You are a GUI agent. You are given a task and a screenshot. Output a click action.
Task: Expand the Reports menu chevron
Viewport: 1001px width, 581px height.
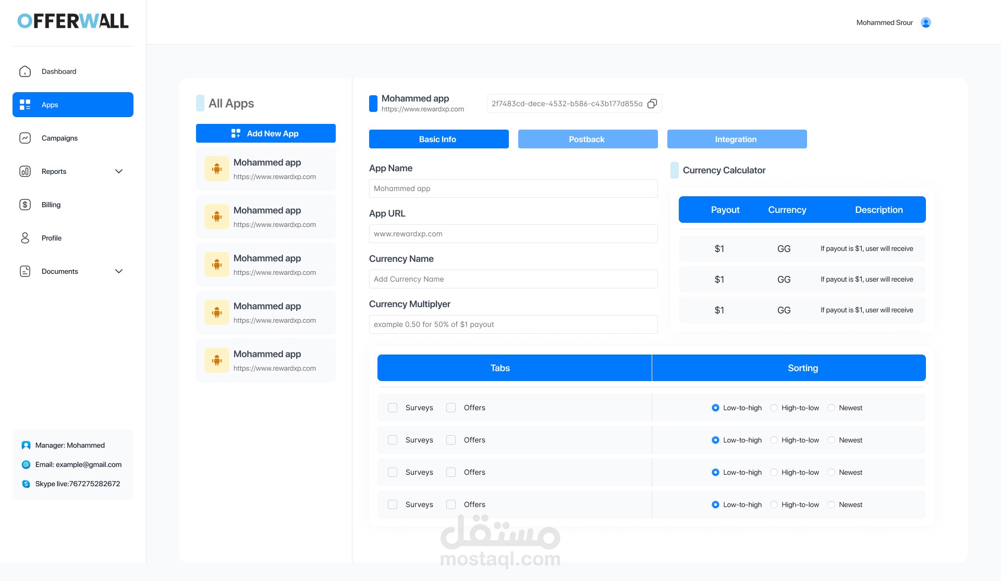point(119,171)
